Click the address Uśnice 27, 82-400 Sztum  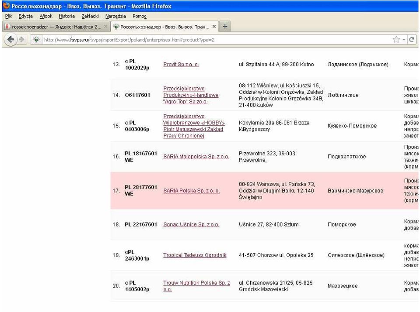pos(268,224)
